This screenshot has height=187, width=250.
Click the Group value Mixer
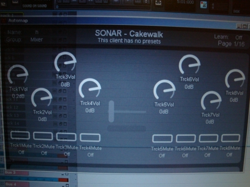coord(36,39)
